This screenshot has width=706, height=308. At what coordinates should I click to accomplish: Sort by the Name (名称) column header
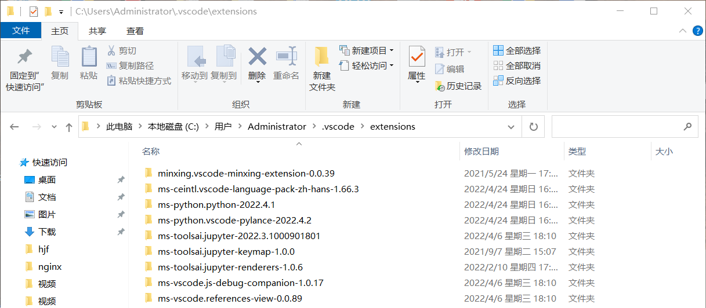[x=151, y=151]
